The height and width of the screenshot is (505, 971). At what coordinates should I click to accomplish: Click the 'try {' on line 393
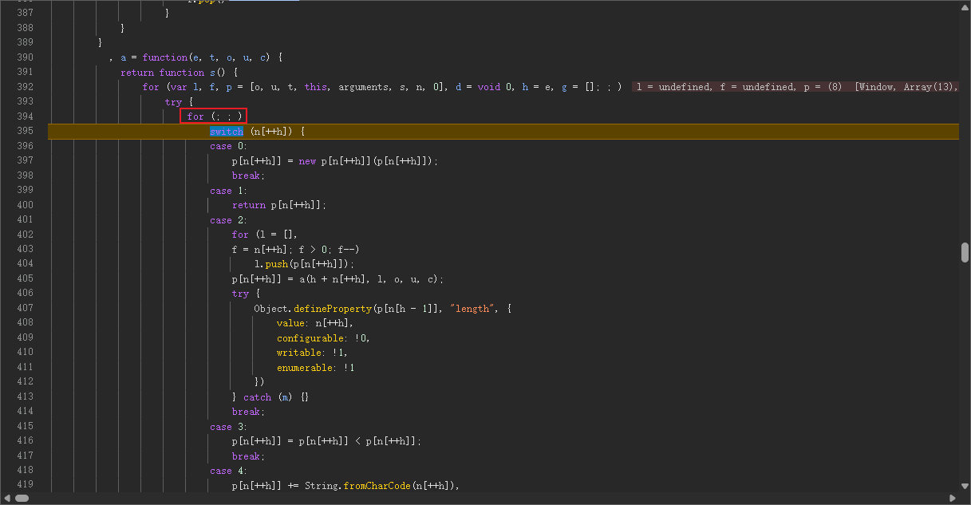(x=179, y=102)
